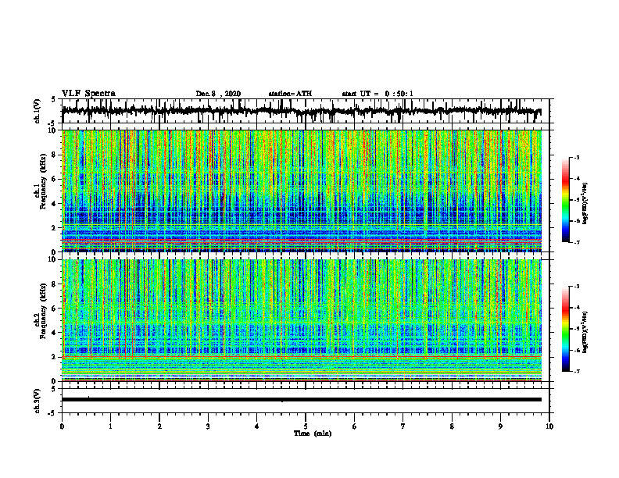The width and height of the screenshot is (619, 478).
Task: Click the 'station=ATH' label
Action: click(290, 94)
